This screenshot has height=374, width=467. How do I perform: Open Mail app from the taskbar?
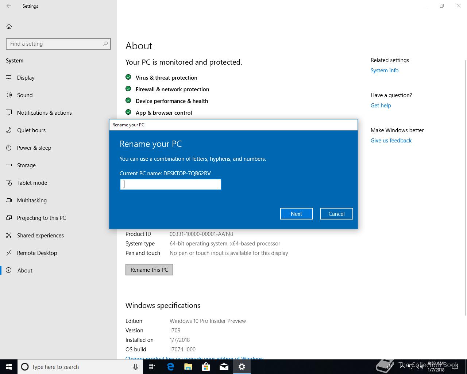tap(224, 367)
